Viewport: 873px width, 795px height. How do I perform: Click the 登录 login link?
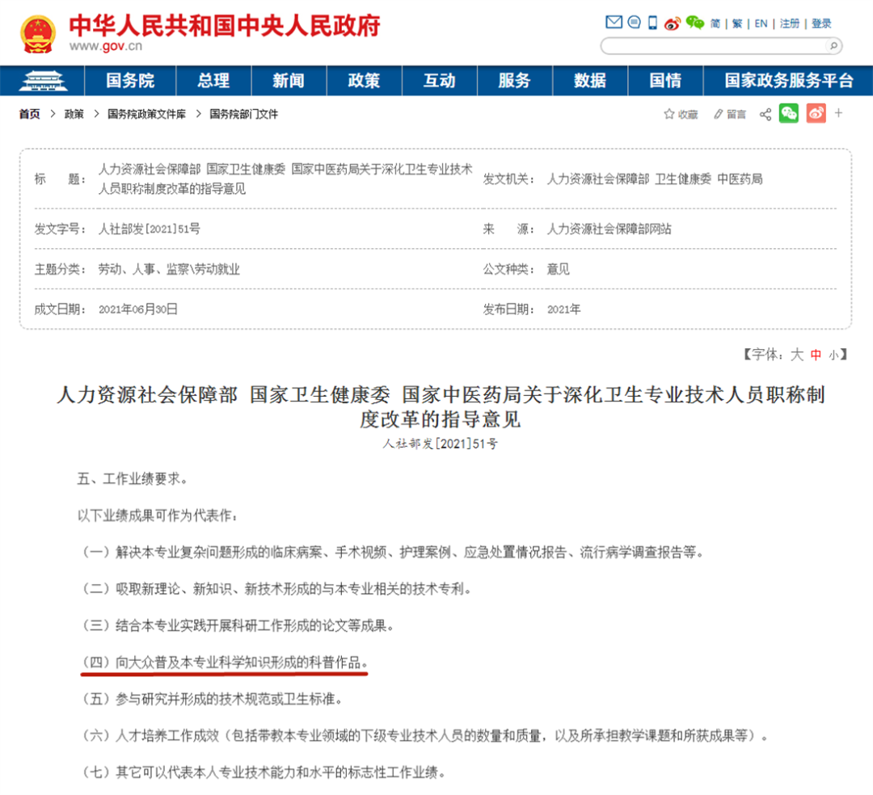click(x=821, y=23)
